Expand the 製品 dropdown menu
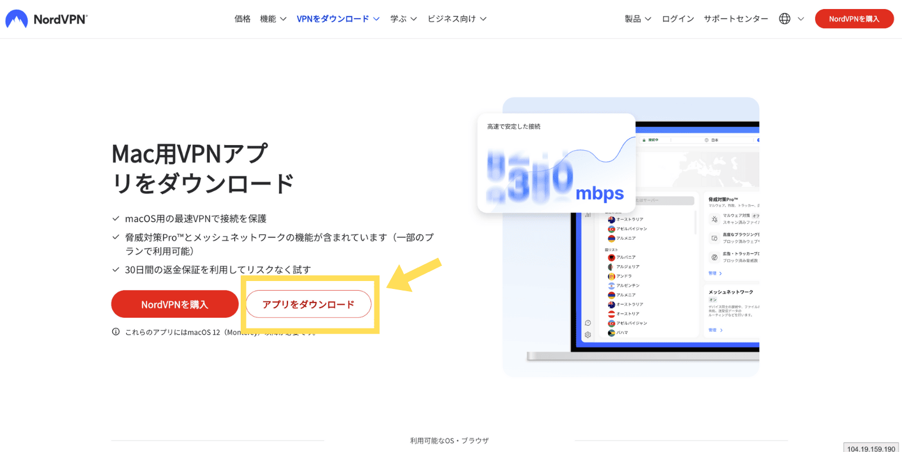This screenshot has height=452, width=902. pyautogui.click(x=638, y=19)
